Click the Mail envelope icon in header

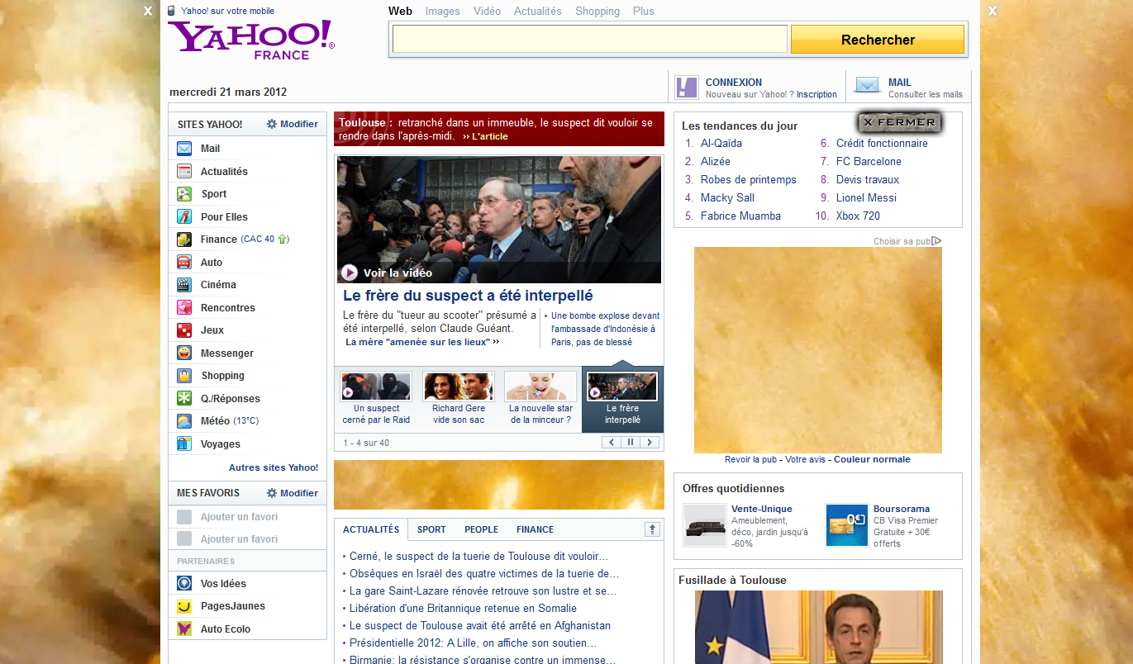click(x=867, y=85)
